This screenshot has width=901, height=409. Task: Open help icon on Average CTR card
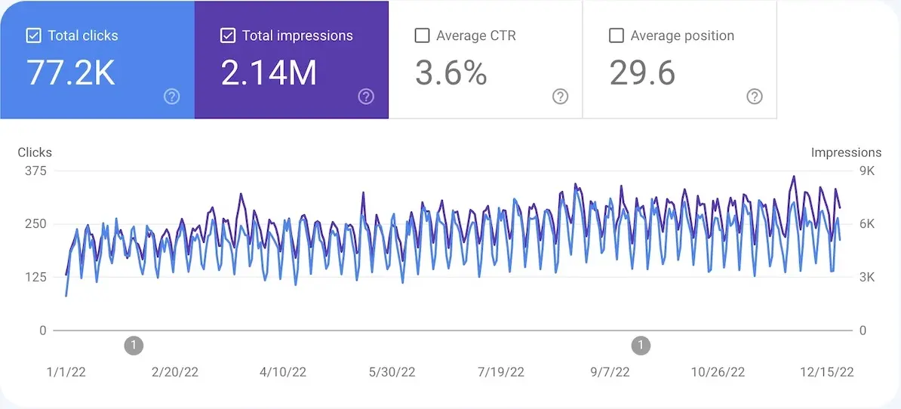(x=560, y=97)
